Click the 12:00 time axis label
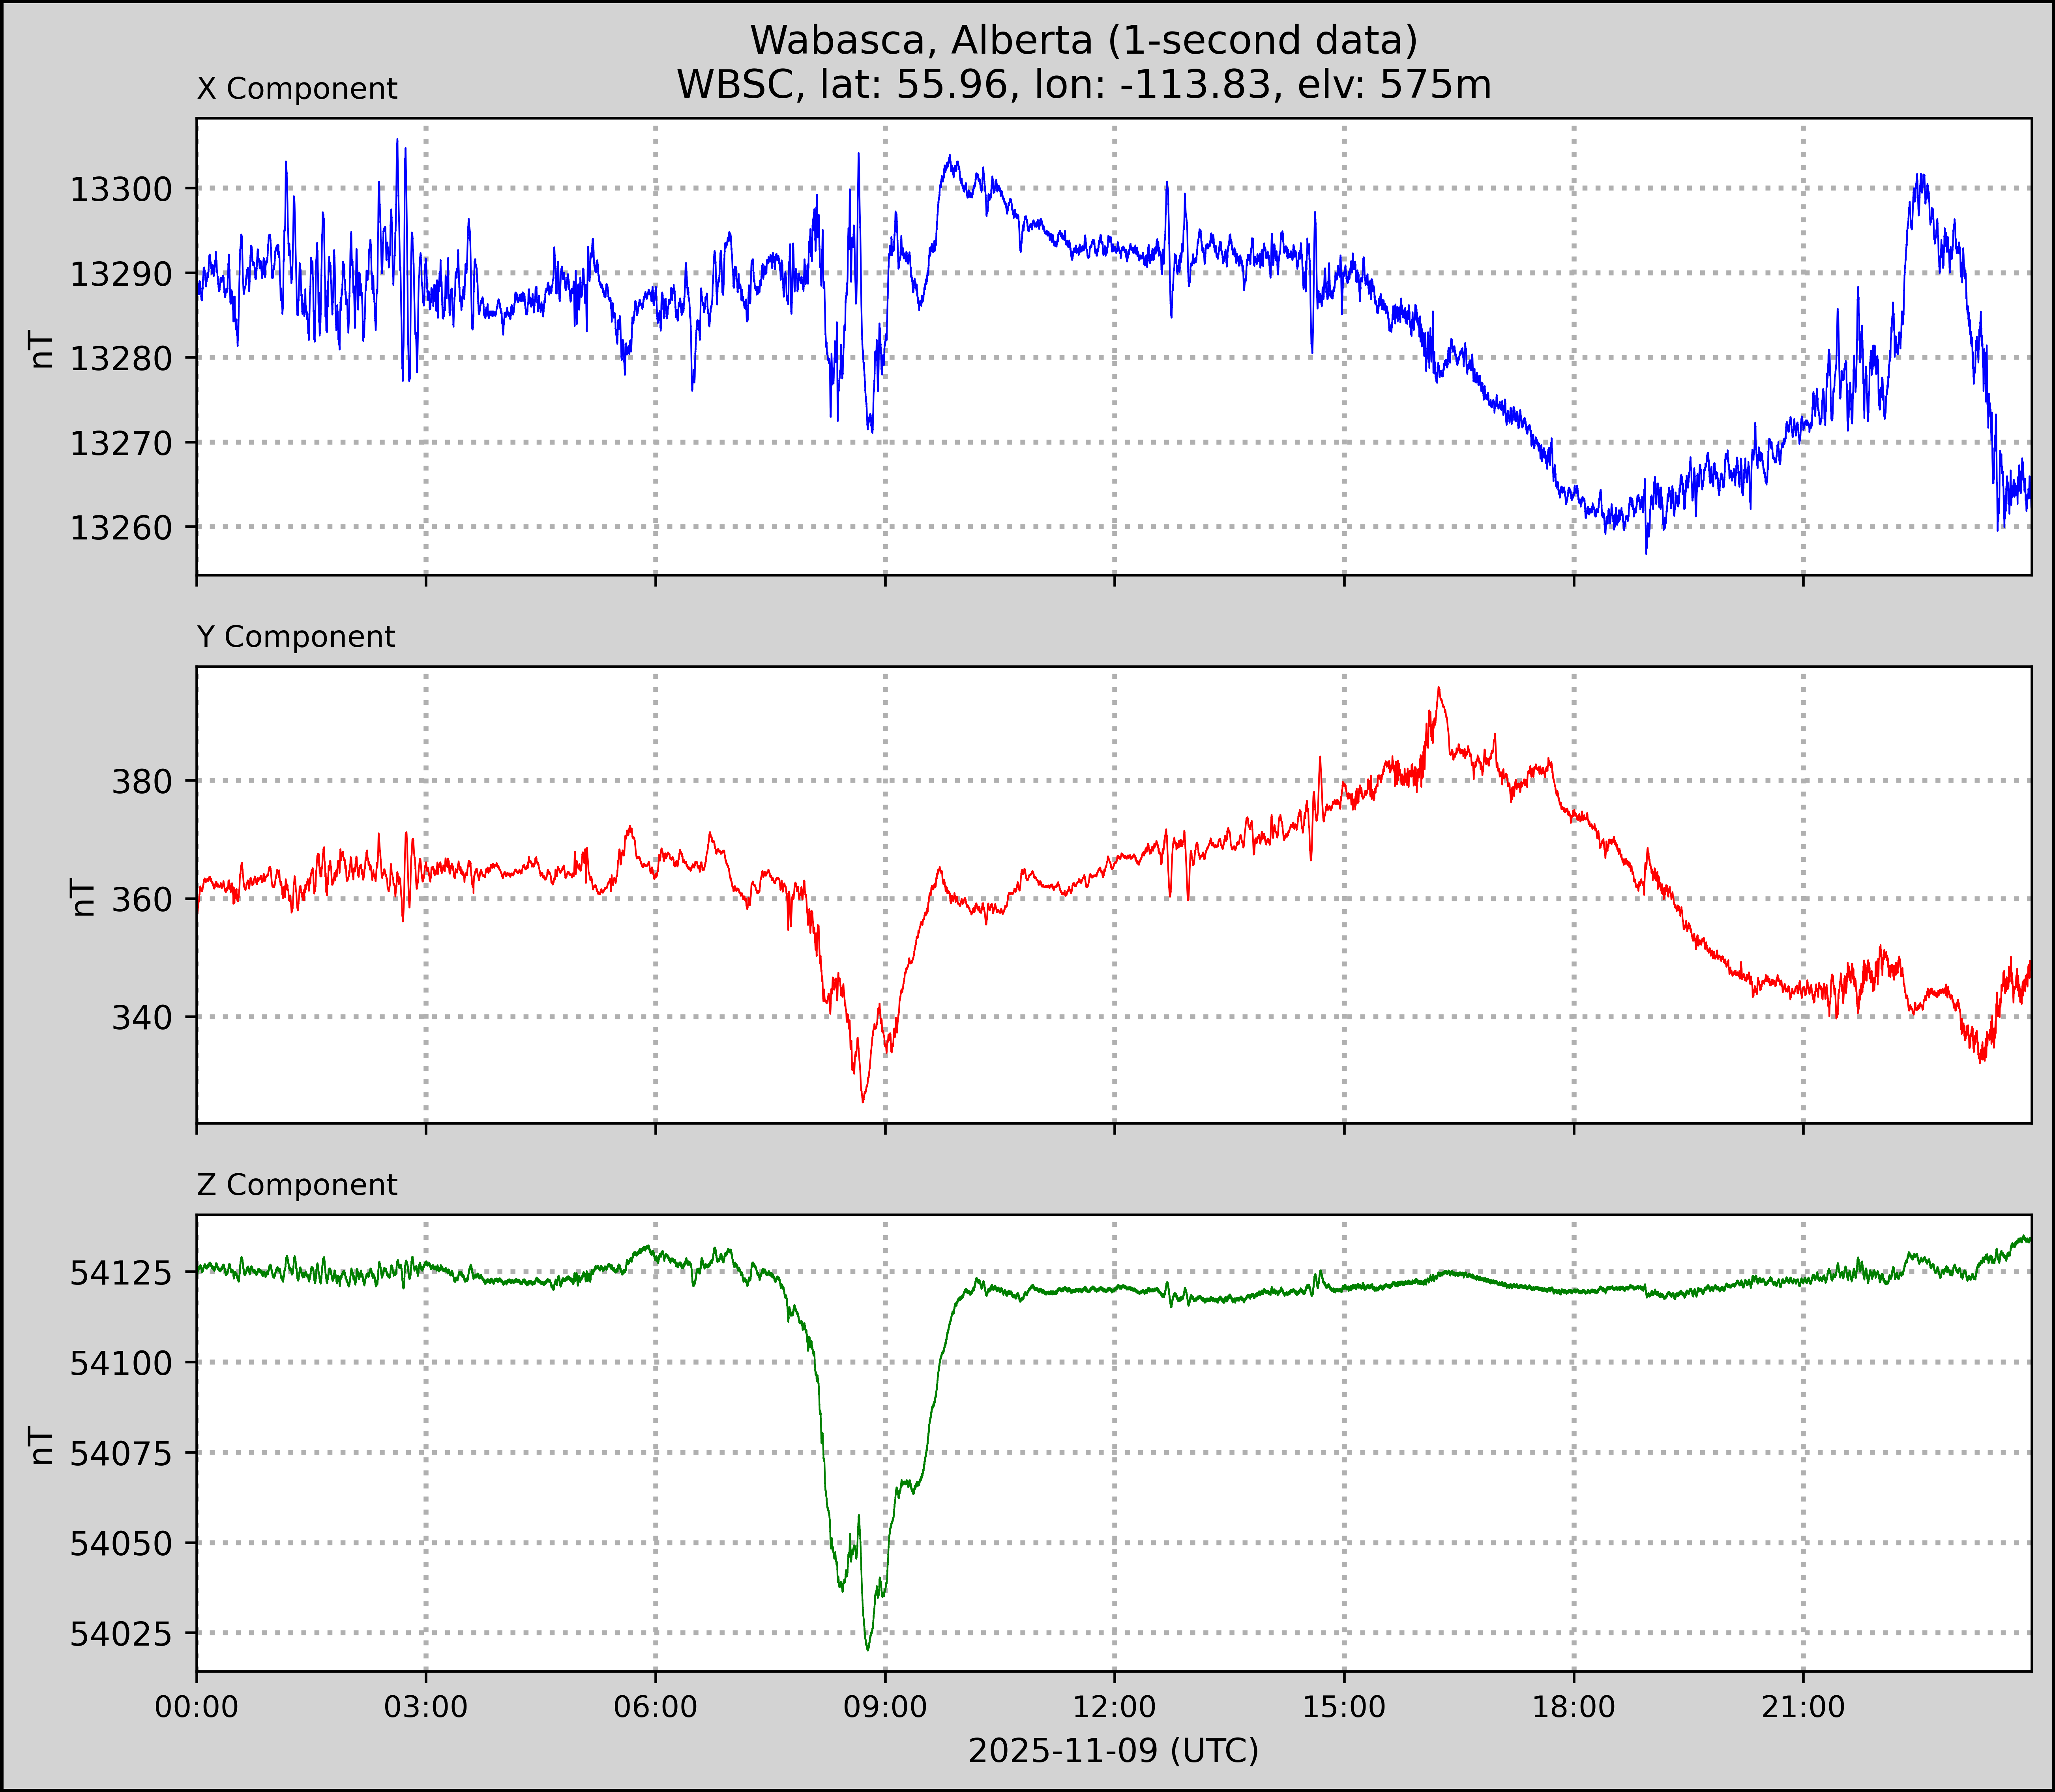 coord(1114,1707)
